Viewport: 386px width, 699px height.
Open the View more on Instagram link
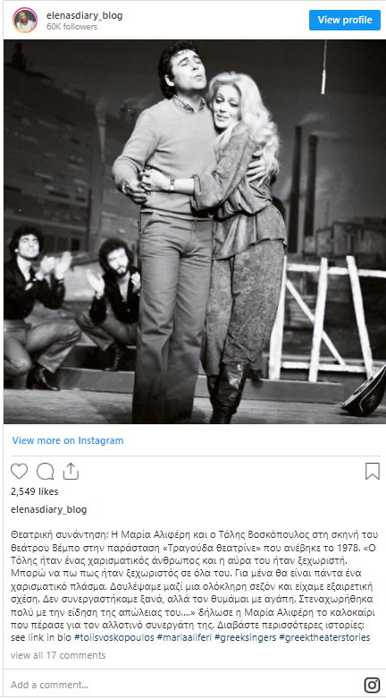click(x=68, y=440)
